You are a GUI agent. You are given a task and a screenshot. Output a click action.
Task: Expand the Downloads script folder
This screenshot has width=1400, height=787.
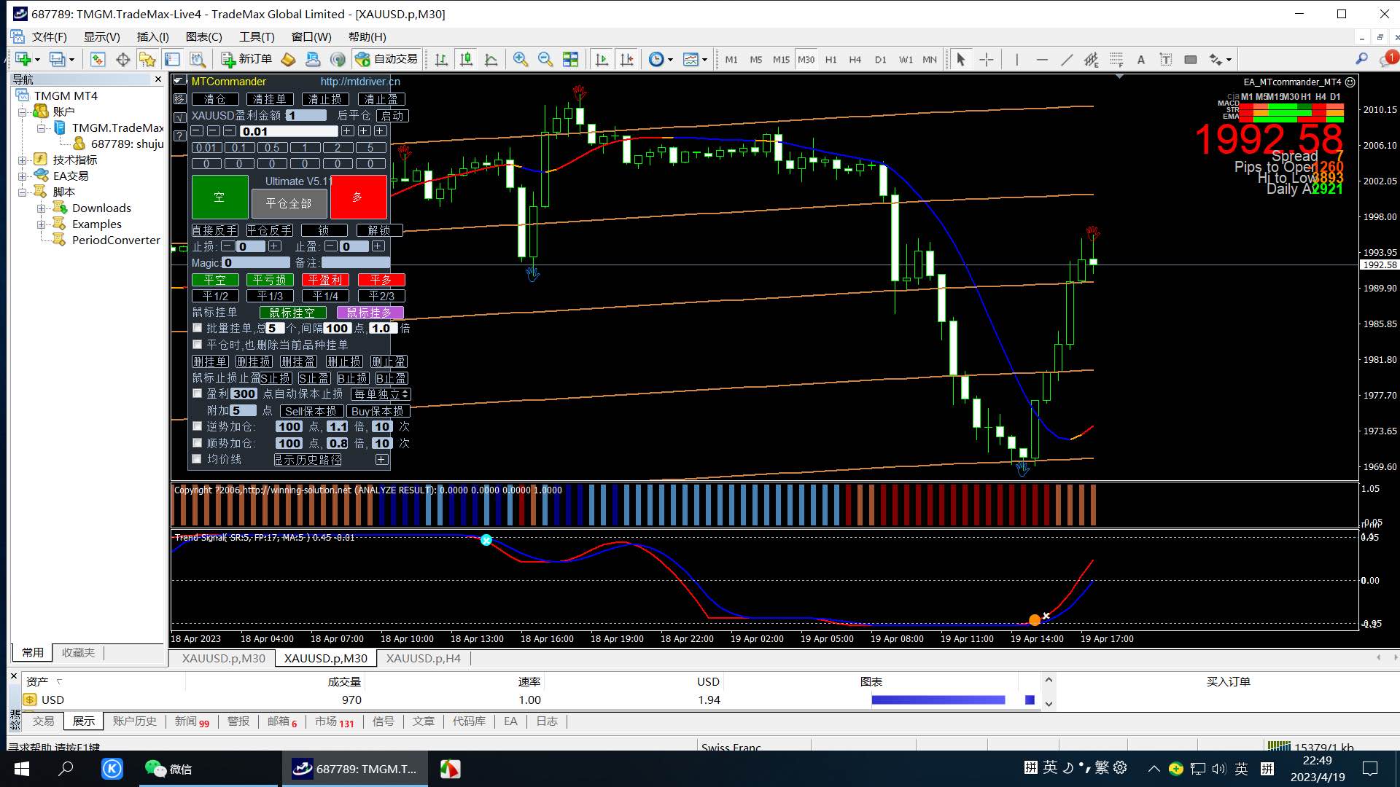click(x=42, y=208)
